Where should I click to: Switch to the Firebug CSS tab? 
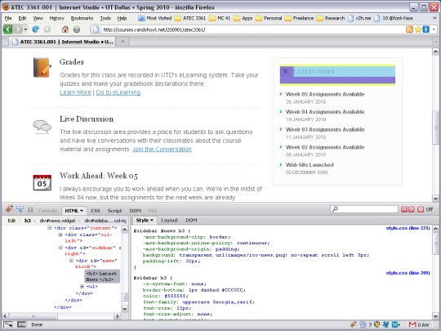[x=96, y=211]
